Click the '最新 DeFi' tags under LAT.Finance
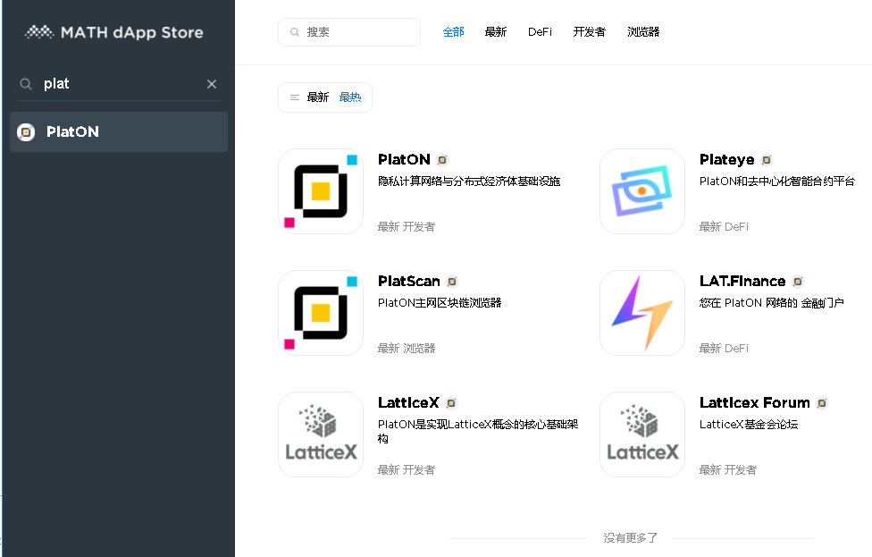 pyautogui.click(x=724, y=349)
